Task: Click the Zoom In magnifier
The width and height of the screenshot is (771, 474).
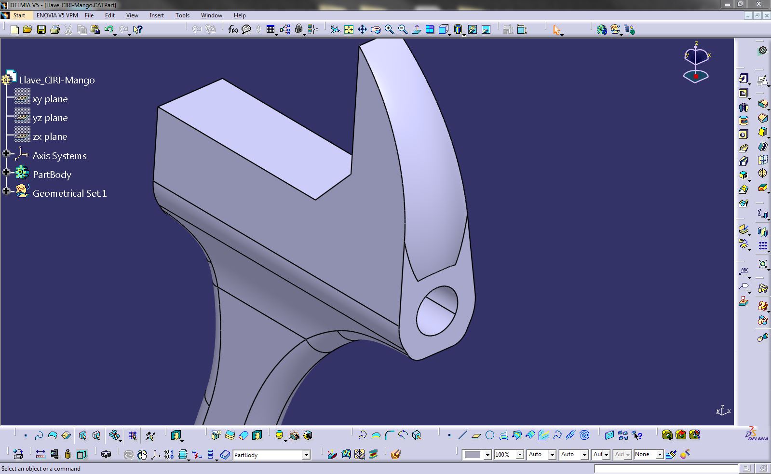Action: tap(389, 30)
